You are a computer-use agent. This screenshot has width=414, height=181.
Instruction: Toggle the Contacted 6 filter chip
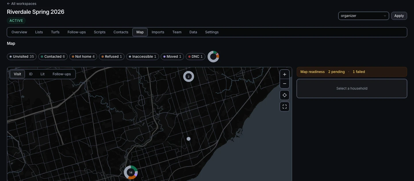[x=53, y=57]
